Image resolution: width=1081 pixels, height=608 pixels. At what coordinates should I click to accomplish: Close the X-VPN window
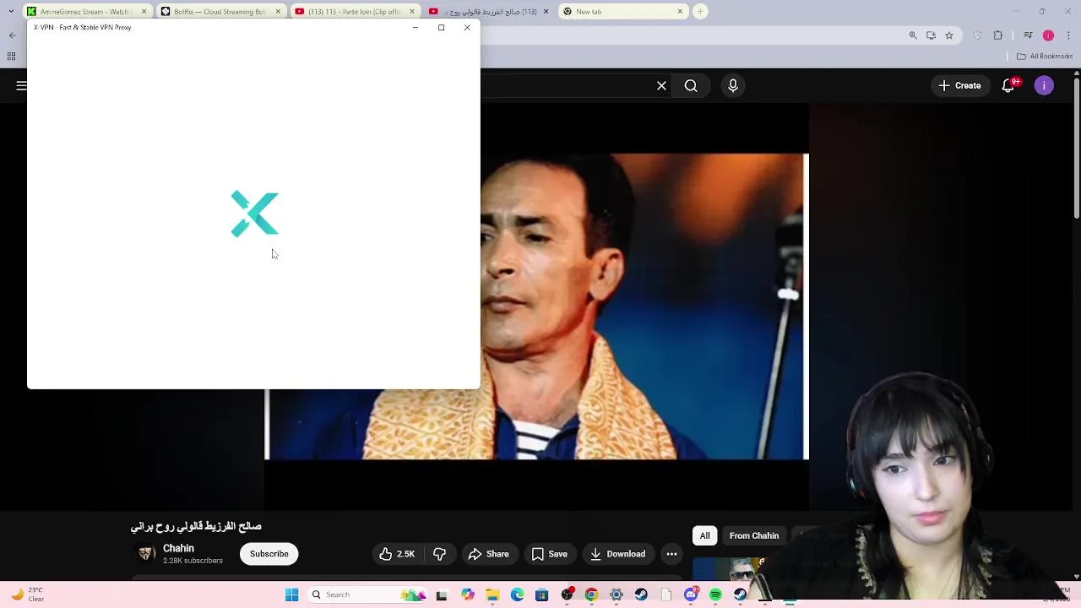tap(467, 28)
